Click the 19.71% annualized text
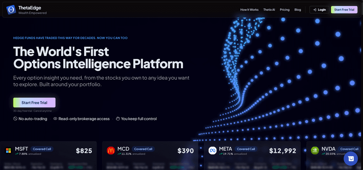 [235, 154]
